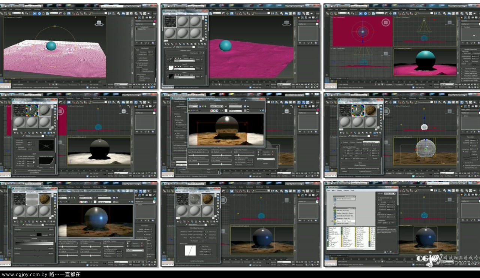
Task: Open Navigation menu in Composite Layers Material Editor
Action: [181, 14]
